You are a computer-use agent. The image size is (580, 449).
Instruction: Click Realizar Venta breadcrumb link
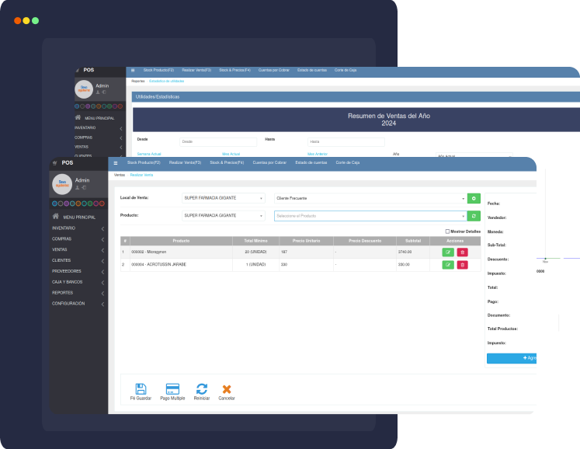(x=141, y=175)
